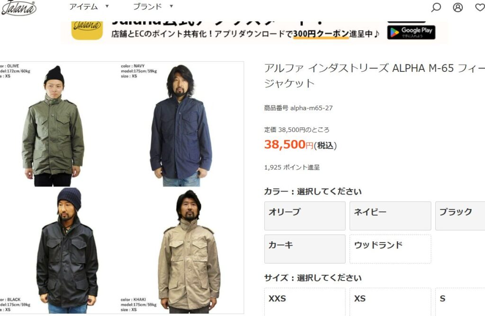Select size XXS
This screenshot has width=485, height=316.
point(305,302)
